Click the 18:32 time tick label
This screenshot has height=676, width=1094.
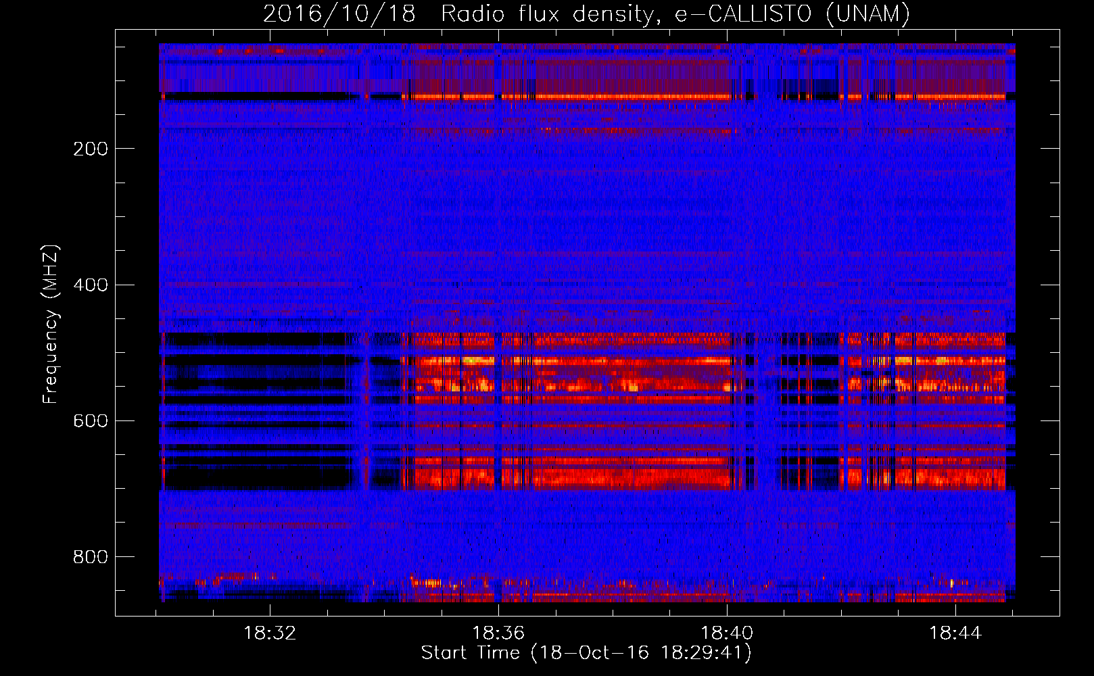270,633
